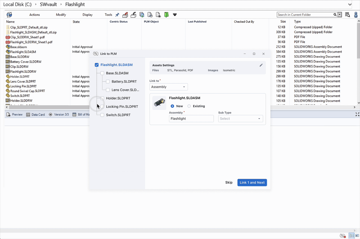Open the black arrow toolbar overflow menu

175,15
